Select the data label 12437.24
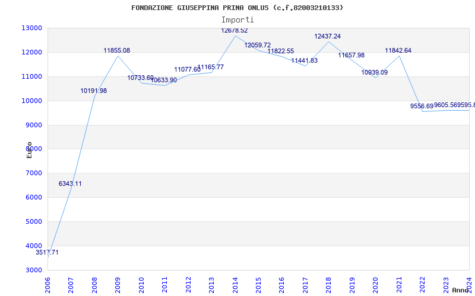 pos(328,36)
